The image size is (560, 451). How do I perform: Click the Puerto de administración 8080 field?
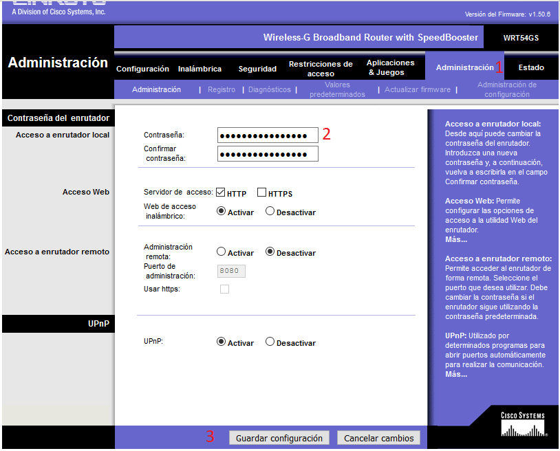pyautogui.click(x=231, y=271)
